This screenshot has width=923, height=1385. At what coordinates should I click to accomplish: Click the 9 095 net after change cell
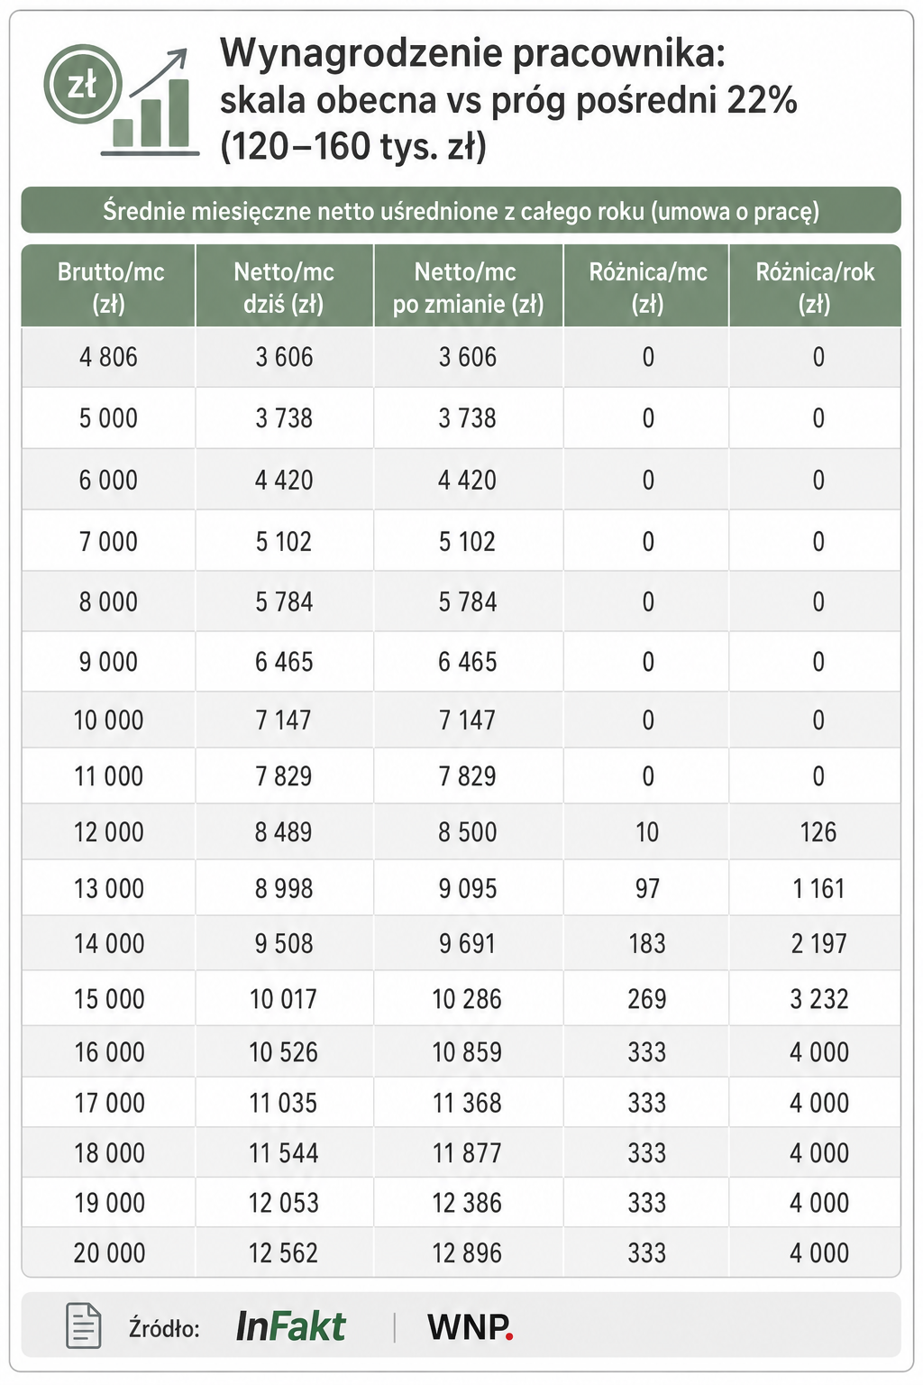[468, 888]
